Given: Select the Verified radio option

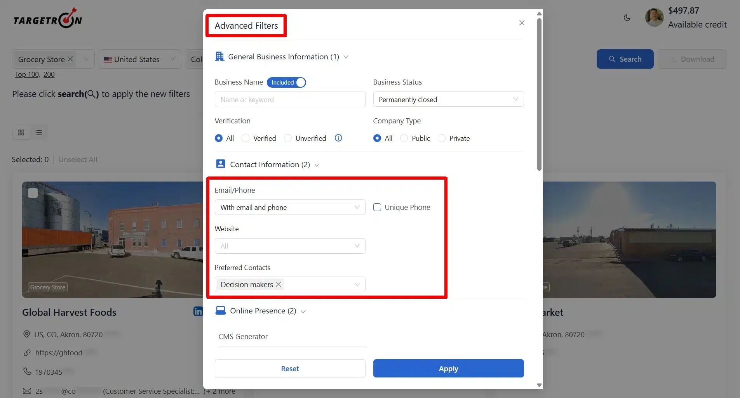Looking at the screenshot, I should point(246,138).
